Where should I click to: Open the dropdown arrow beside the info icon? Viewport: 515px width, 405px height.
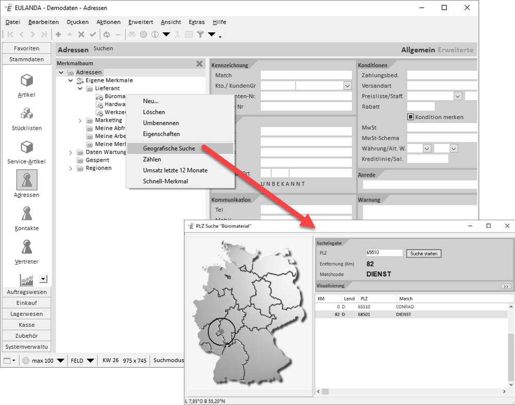(166, 34)
